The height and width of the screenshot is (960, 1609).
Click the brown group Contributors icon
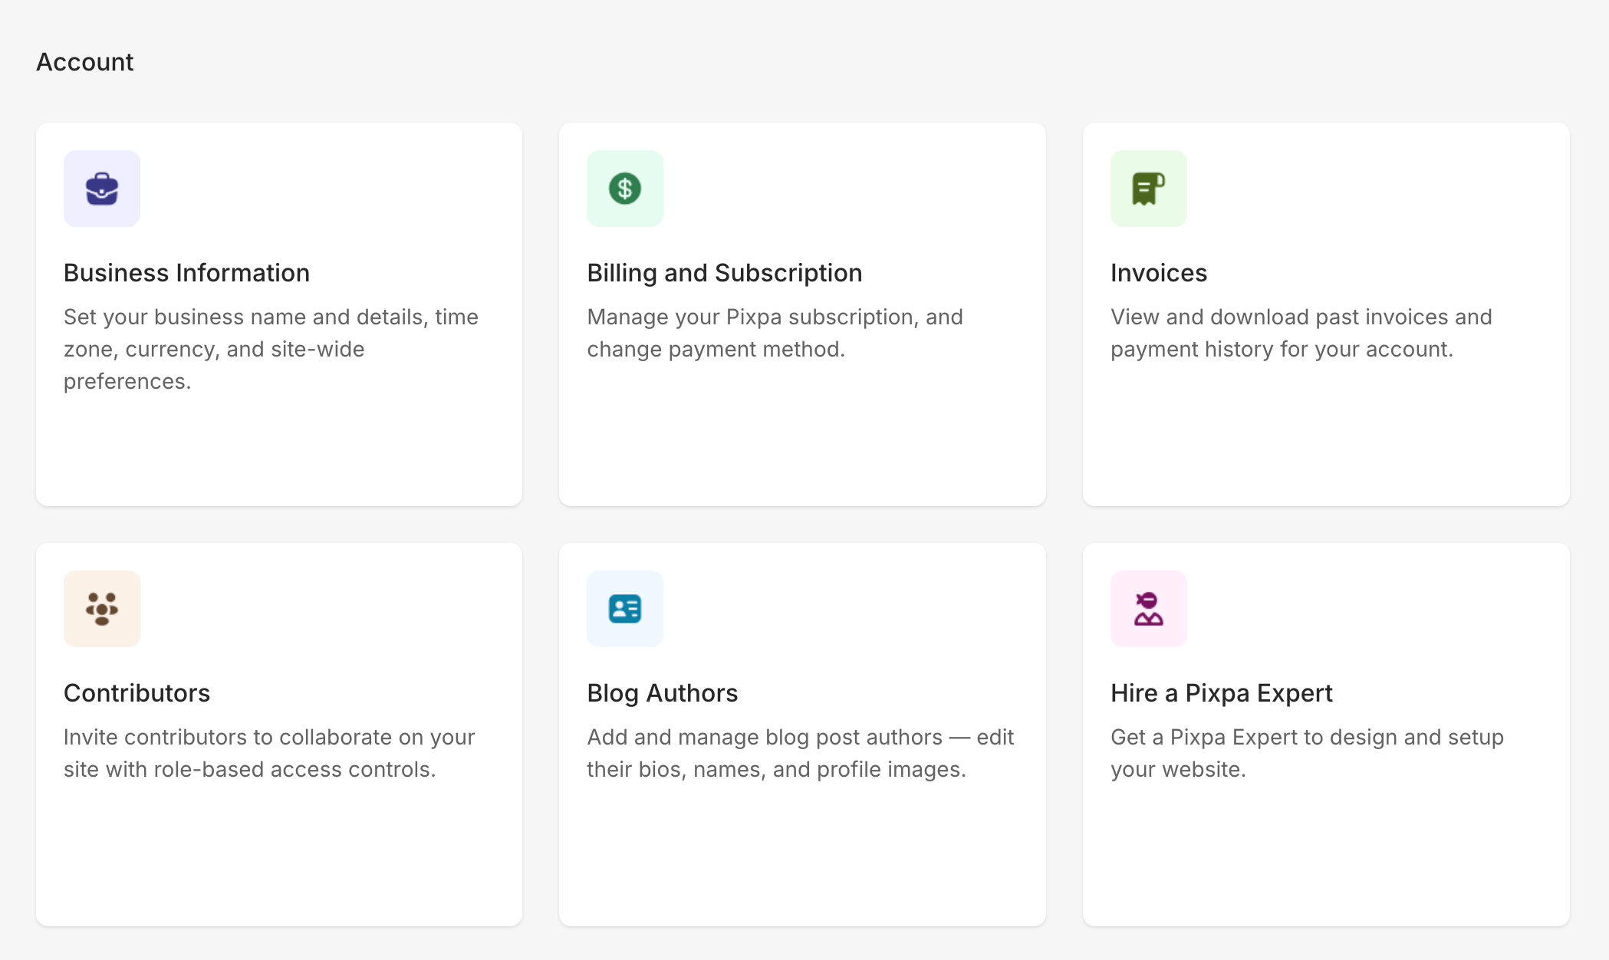click(102, 609)
